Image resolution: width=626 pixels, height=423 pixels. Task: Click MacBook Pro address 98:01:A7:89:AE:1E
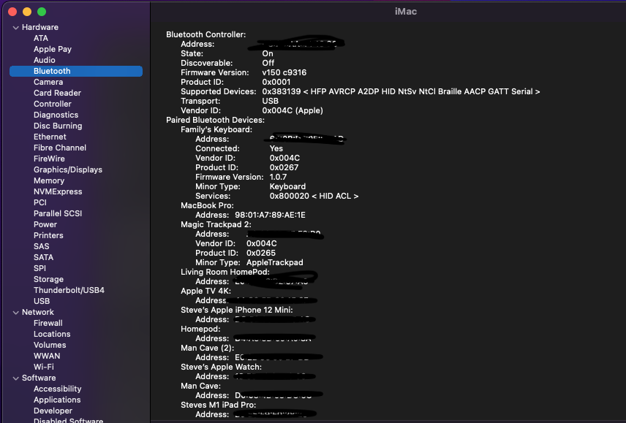pyautogui.click(x=270, y=216)
